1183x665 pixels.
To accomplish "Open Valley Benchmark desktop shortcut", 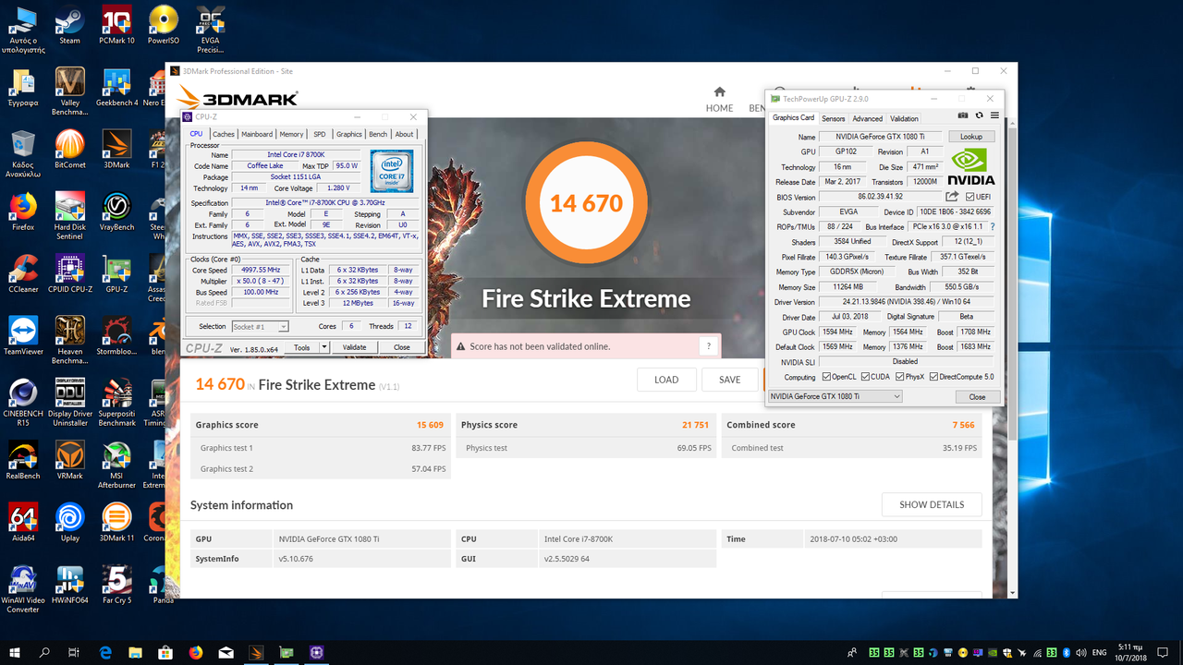I will (x=69, y=91).
